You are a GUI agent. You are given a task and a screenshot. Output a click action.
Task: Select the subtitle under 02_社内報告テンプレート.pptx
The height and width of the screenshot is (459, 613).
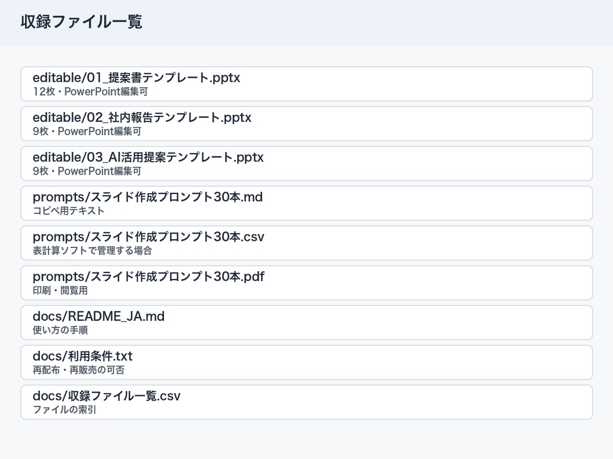[x=87, y=131]
